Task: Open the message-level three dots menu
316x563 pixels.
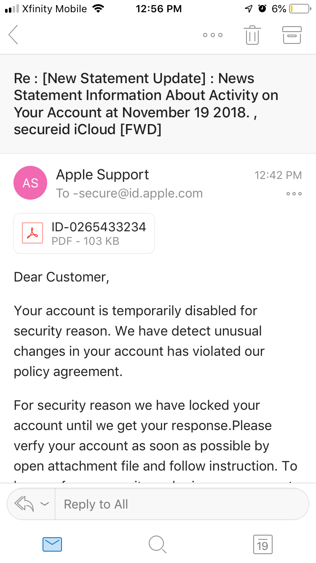Action: pyautogui.click(x=294, y=194)
